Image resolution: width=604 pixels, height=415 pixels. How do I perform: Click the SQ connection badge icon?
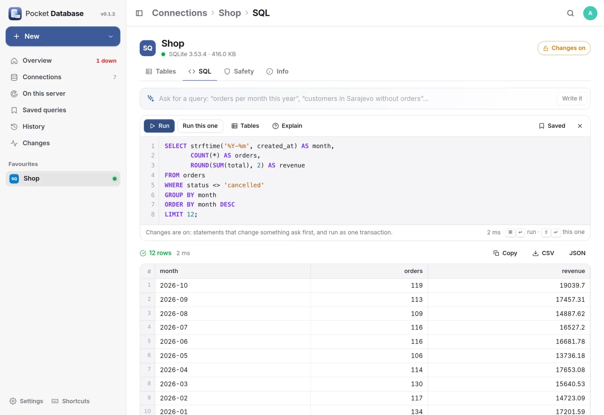[148, 48]
